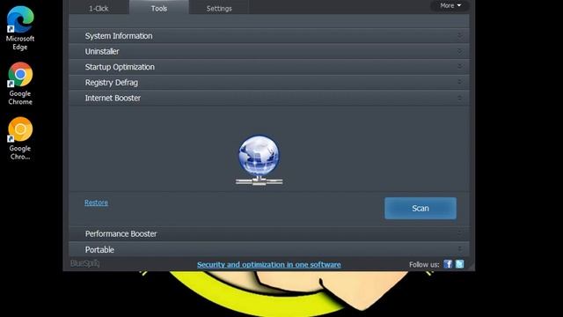Screen dimensions: 563x317
Task: Open Security and optimization in one software link
Action: pyautogui.click(x=269, y=264)
